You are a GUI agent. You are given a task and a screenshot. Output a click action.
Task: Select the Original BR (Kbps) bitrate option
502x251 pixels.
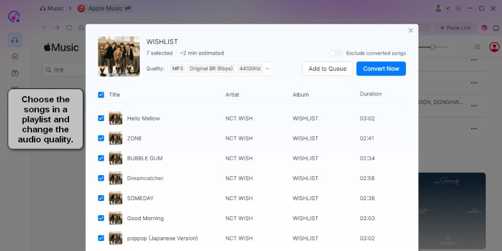(211, 68)
